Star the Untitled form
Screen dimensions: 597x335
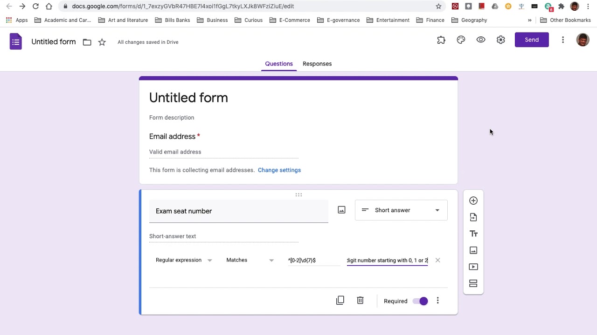(x=102, y=42)
